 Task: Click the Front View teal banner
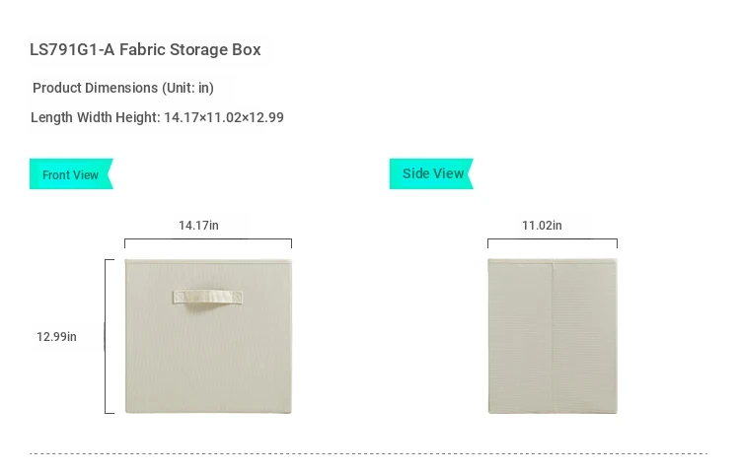pos(71,173)
